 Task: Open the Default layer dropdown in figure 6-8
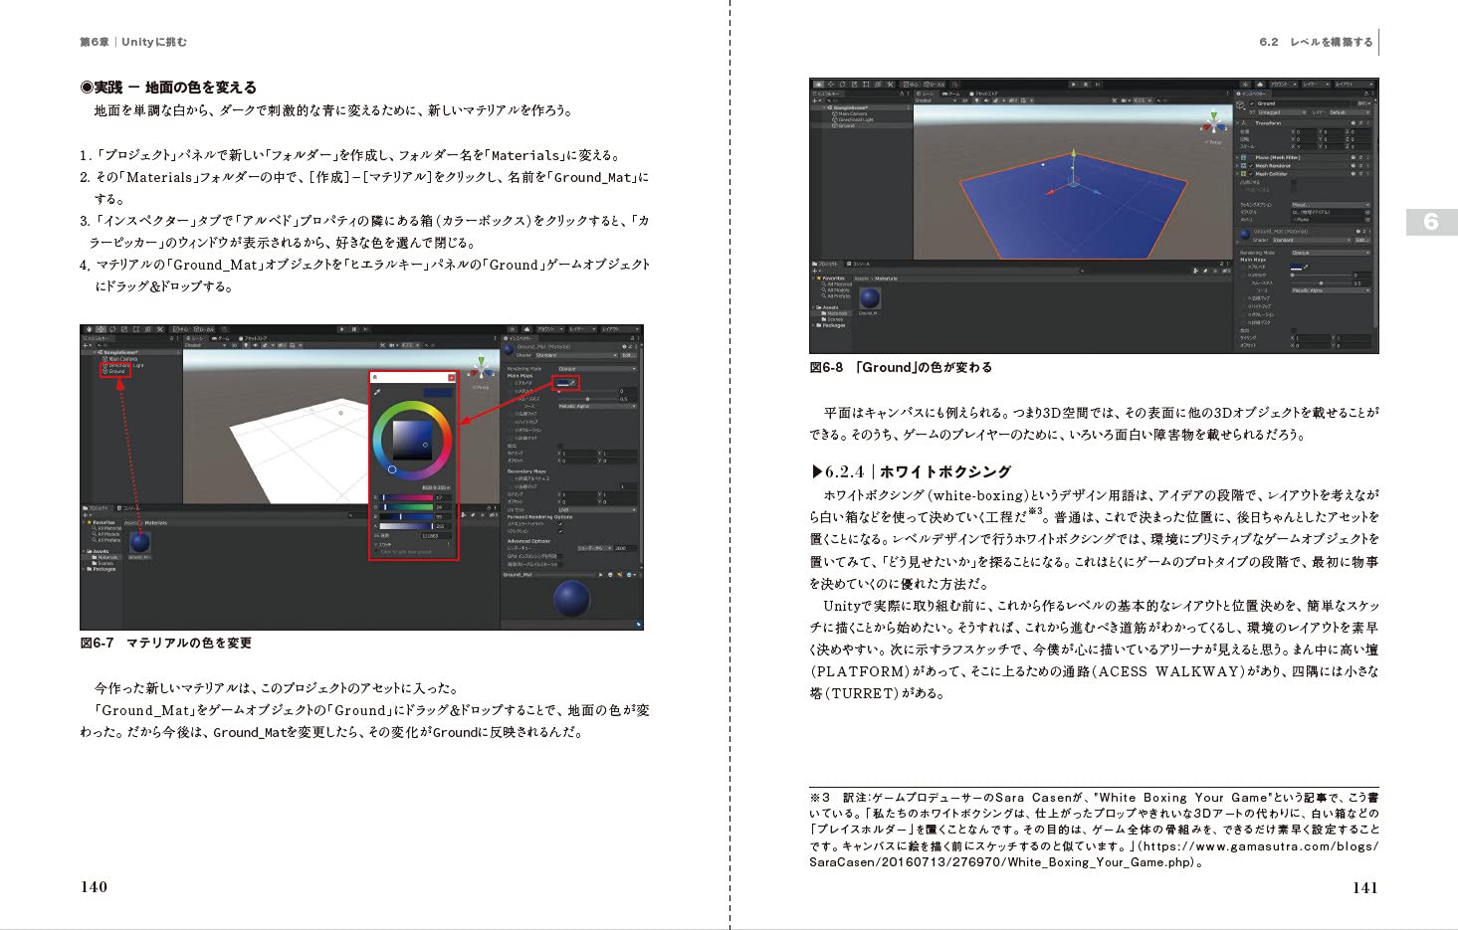click(x=1350, y=112)
